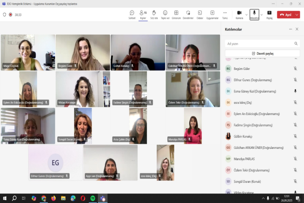The width and height of the screenshot is (304, 203).
Task: Open Katılımcılar panel more options menu
Action: (x=291, y=29)
